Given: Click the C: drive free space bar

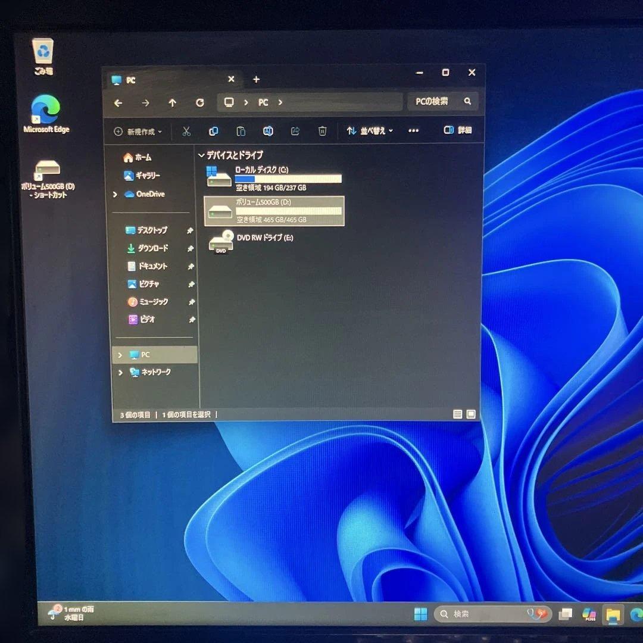Looking at the screenshot, I should [290, 179].
